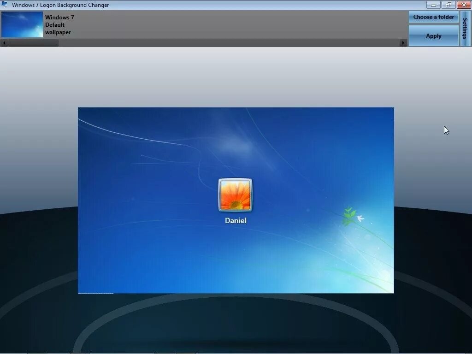
Task: Click the large logon screen preview image
Action: coord(236,200)
